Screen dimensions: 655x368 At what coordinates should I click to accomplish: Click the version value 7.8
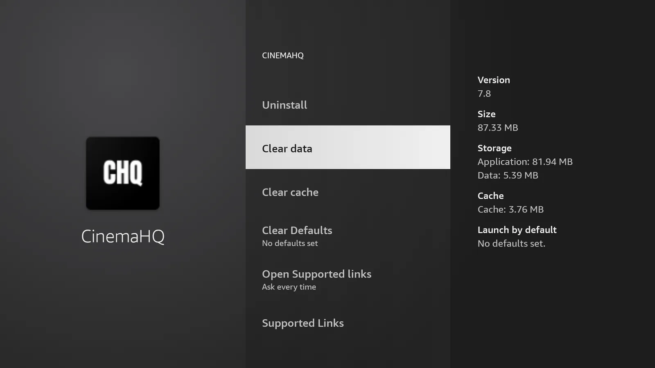pyautogui.click(x=484, y=94)
